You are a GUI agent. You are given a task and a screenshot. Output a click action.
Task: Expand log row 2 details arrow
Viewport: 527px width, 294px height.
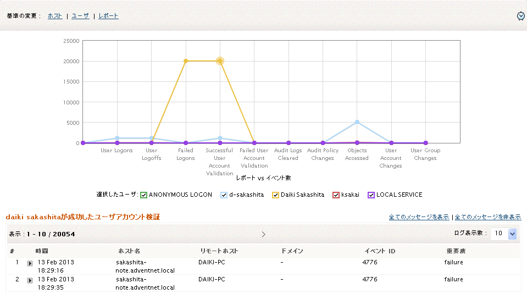(x=30, y=280)
